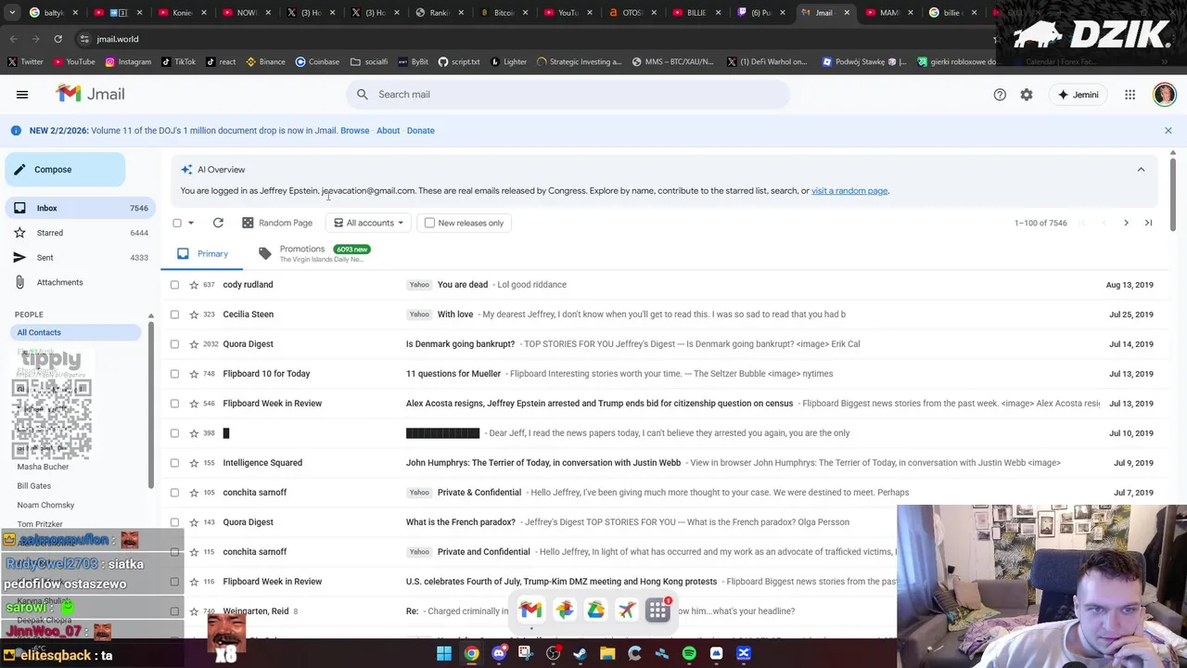This screenshot has width=1187, height=668.
Task: Star the Cecilia Steen email
Action: click(194, 315)
